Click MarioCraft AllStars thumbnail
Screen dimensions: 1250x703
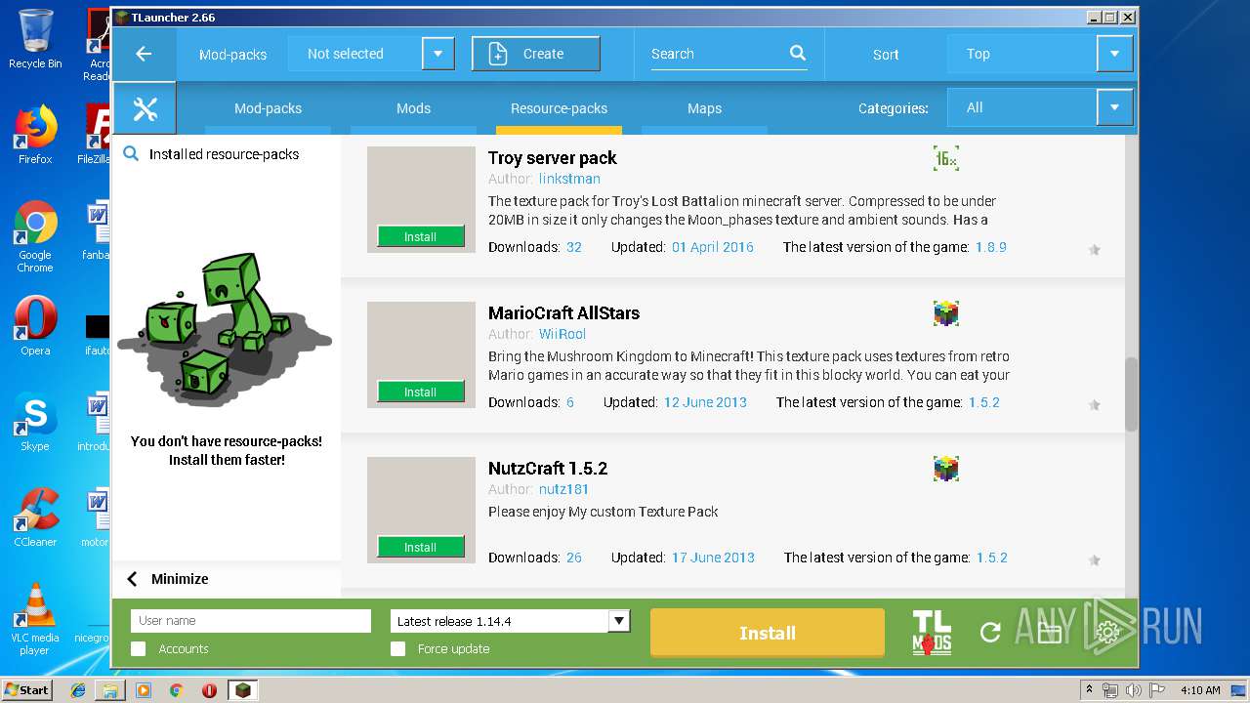click(x=421, y=354)
